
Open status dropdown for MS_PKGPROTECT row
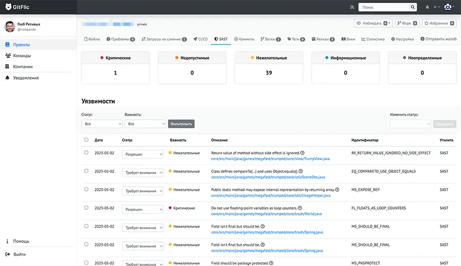coord(142,263)
